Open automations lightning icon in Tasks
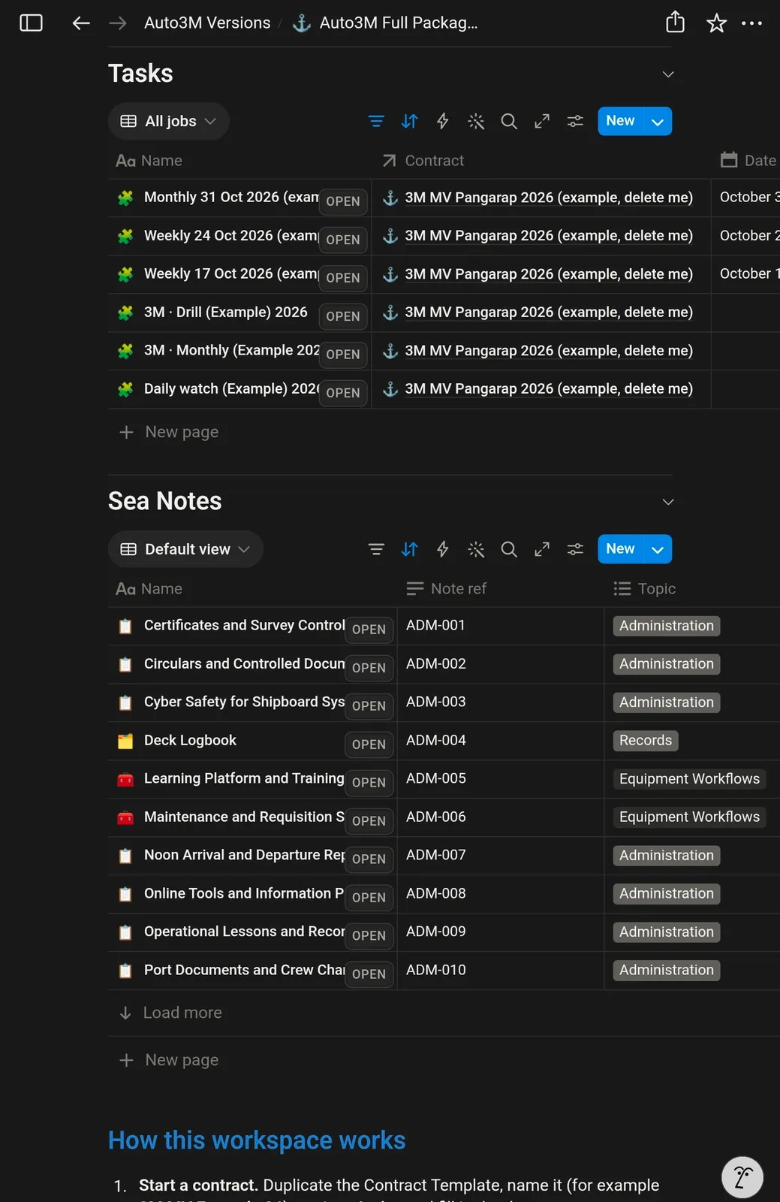The height and width of the screenshot is (1202, 780). click(443, 121)
